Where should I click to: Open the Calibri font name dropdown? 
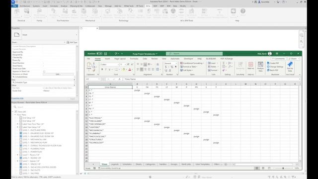pyautogui.click(x=118, y=65)
